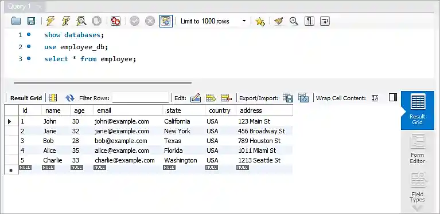This screenshot has width=440, height=214.
Task: Toggle invisible characters pilcrow icon
Action: click(x=309, y=21)
